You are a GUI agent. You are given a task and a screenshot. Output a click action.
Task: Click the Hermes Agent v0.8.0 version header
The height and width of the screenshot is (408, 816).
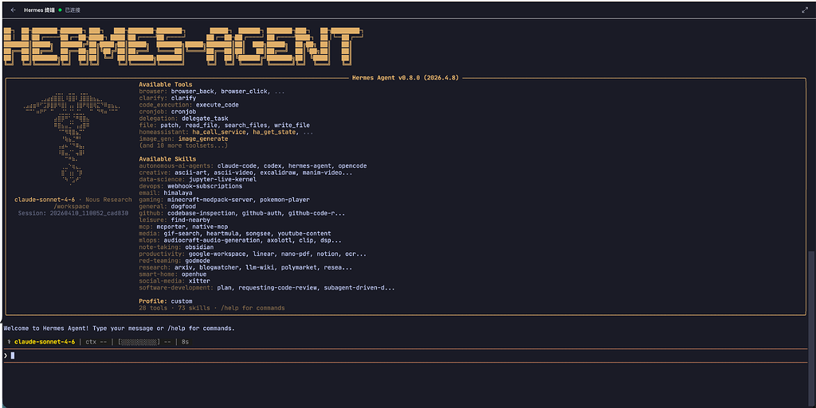[x=406, y=78]
